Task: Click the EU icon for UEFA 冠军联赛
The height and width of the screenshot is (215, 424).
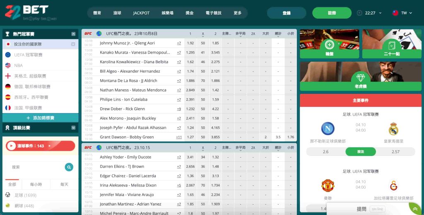Action: point(8,55)
